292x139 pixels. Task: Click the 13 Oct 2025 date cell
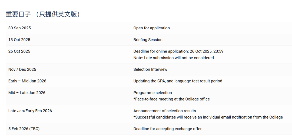[x=19, y=40]
